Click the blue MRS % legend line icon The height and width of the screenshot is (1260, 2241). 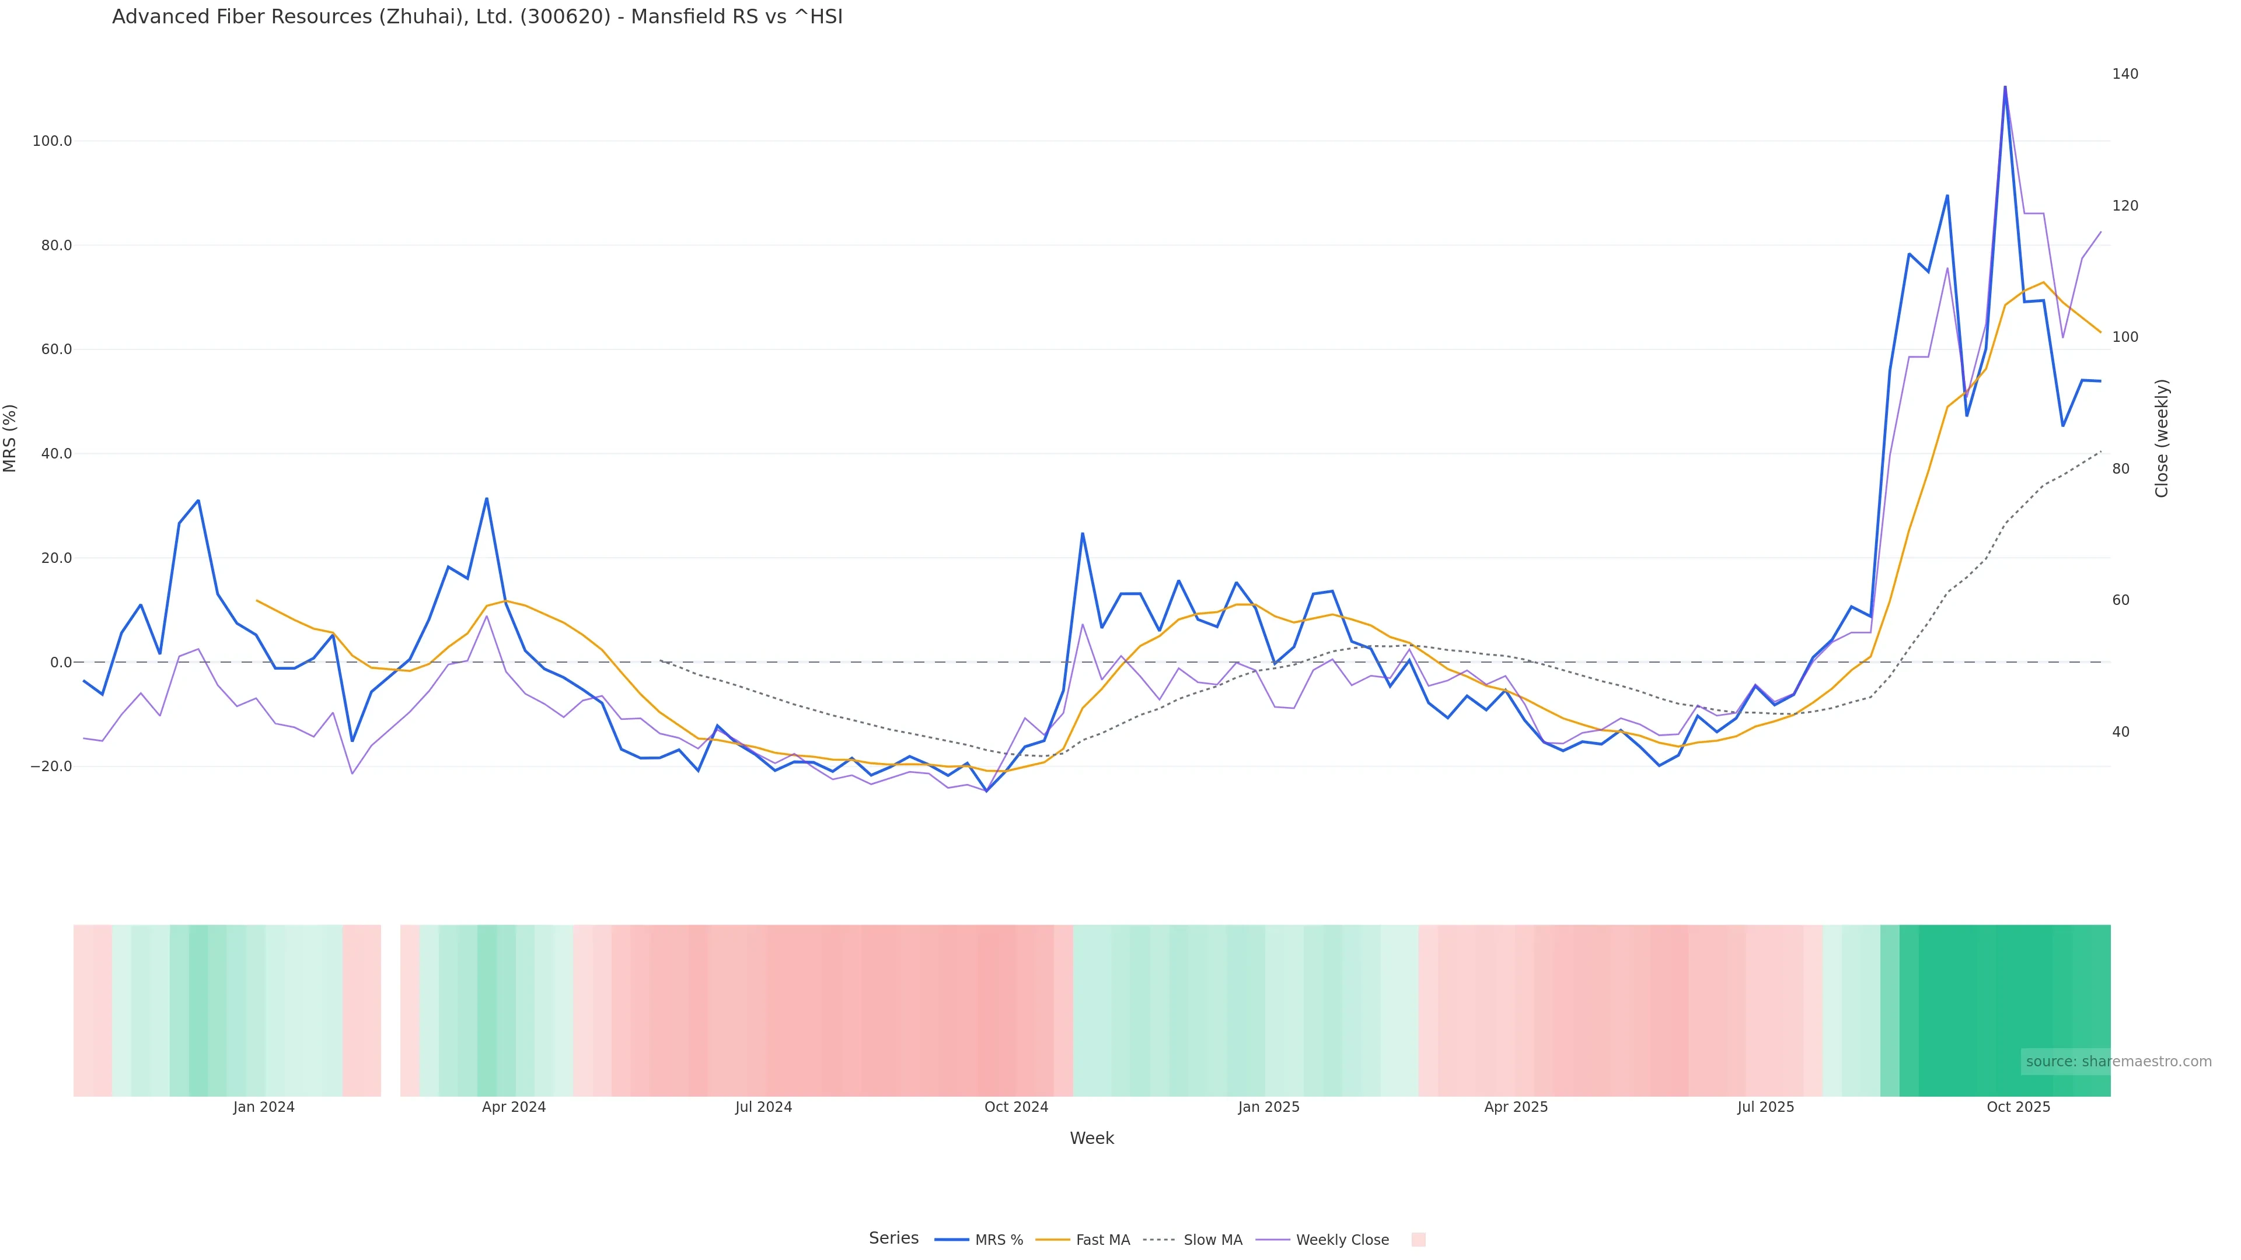951,1240
